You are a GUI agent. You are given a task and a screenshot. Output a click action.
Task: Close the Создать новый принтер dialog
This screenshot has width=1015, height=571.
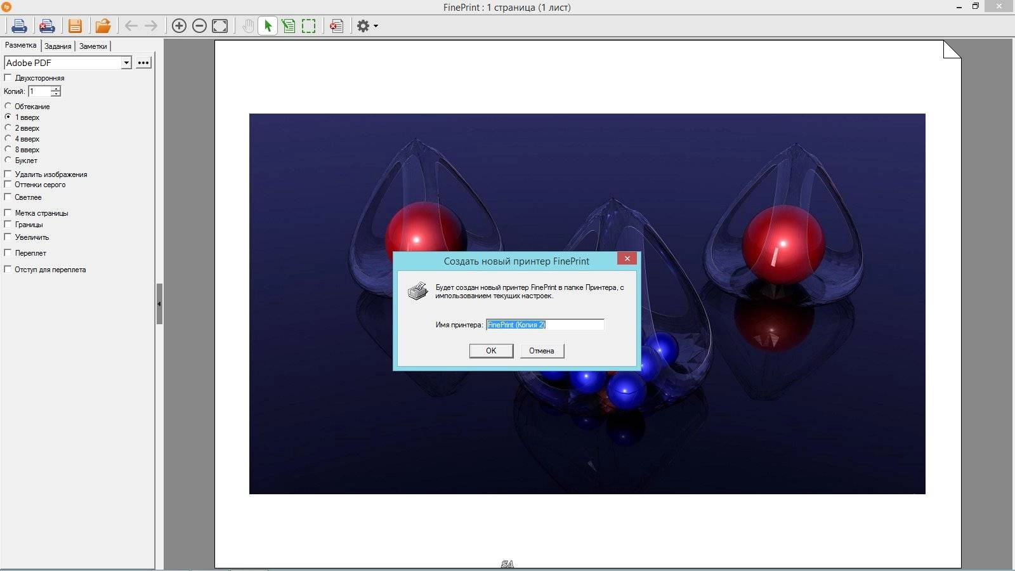[627, 258]
